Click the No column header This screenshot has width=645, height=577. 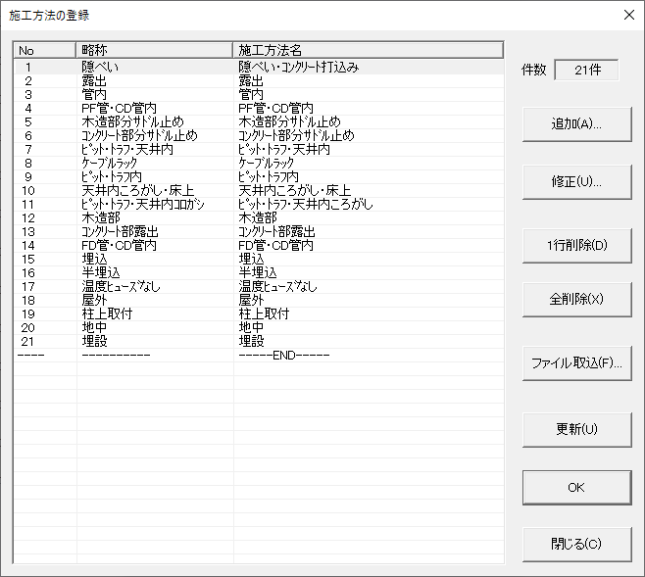[x=44, y=50]
